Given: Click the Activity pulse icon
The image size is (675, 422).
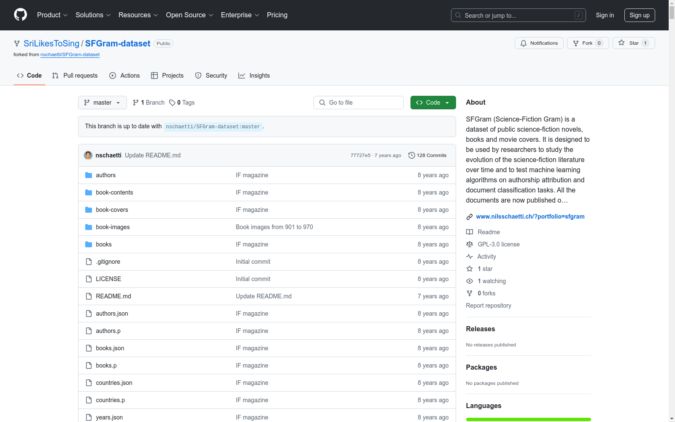Looking at the screenshot, I should coord(470,257).
